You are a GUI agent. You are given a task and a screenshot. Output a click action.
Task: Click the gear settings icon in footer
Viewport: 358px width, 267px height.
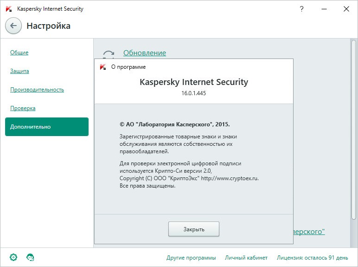point(13,257)
